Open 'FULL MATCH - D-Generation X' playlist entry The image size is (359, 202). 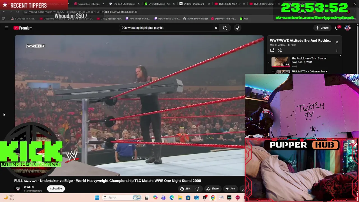[309, 72]
